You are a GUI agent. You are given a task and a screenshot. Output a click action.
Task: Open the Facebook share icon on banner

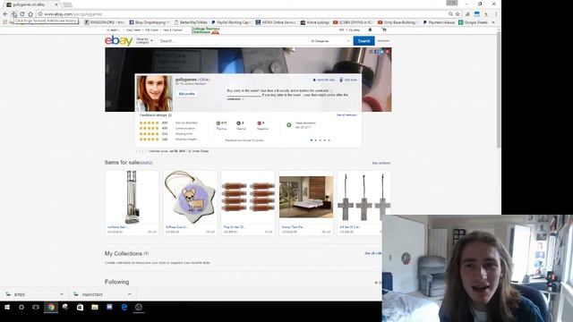click(x=376, y=52)
